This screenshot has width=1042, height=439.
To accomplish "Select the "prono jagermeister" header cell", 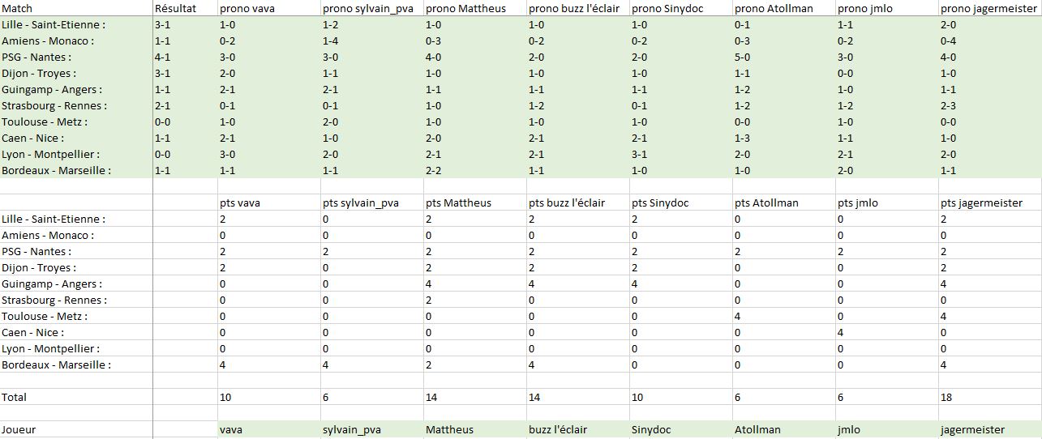I will click(x=988, y=8).
